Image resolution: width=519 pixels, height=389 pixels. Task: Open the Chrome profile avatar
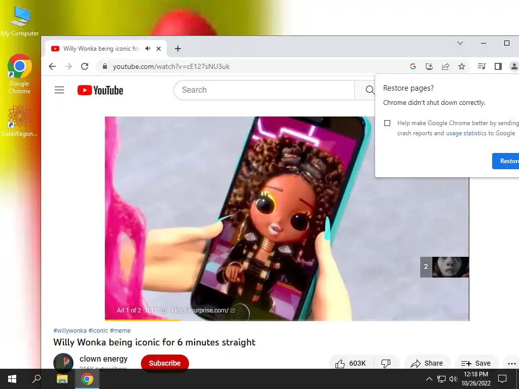coord(514,66)
